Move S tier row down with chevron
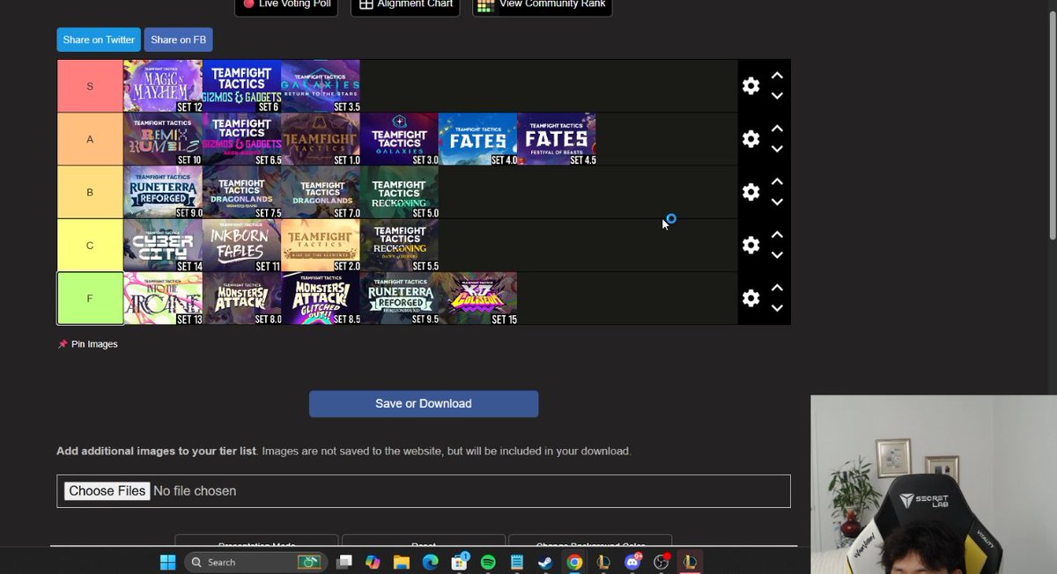The height and width of the screenshot is (574, 1057). pos(777,96)
